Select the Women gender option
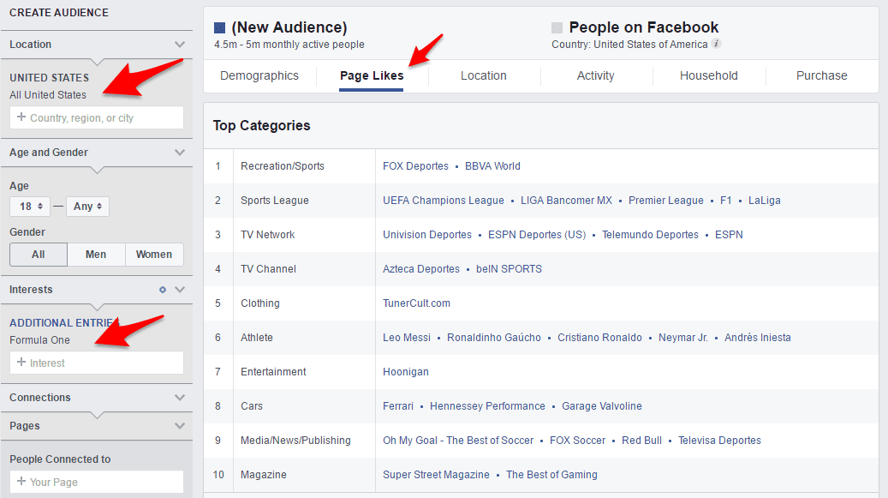Image resolution: width=888 pixels, height=498 pixels. 154,255
